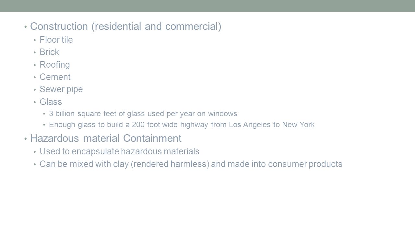
Task: Select the '200 foot wide highway' sentence
Action: point(182,125)
